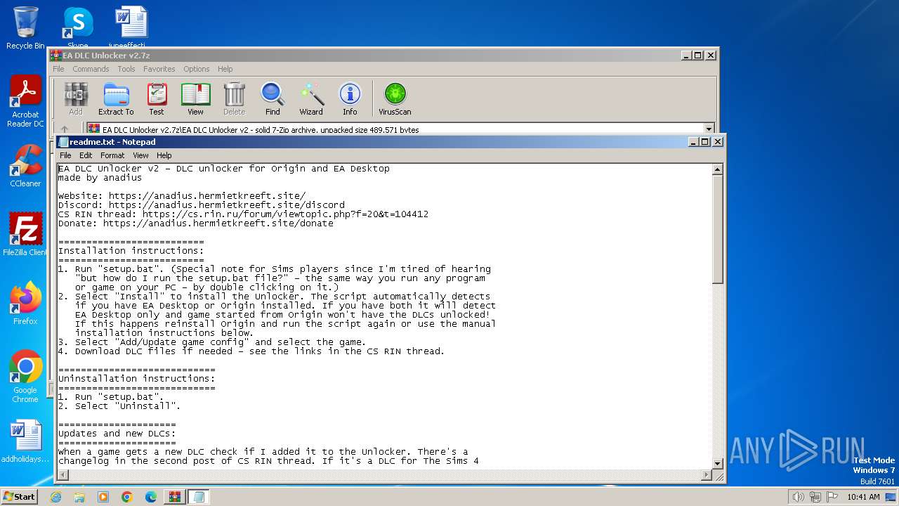
Task: Click Notepad vertical scroll up arrow
Action: [x=717, y=169]
